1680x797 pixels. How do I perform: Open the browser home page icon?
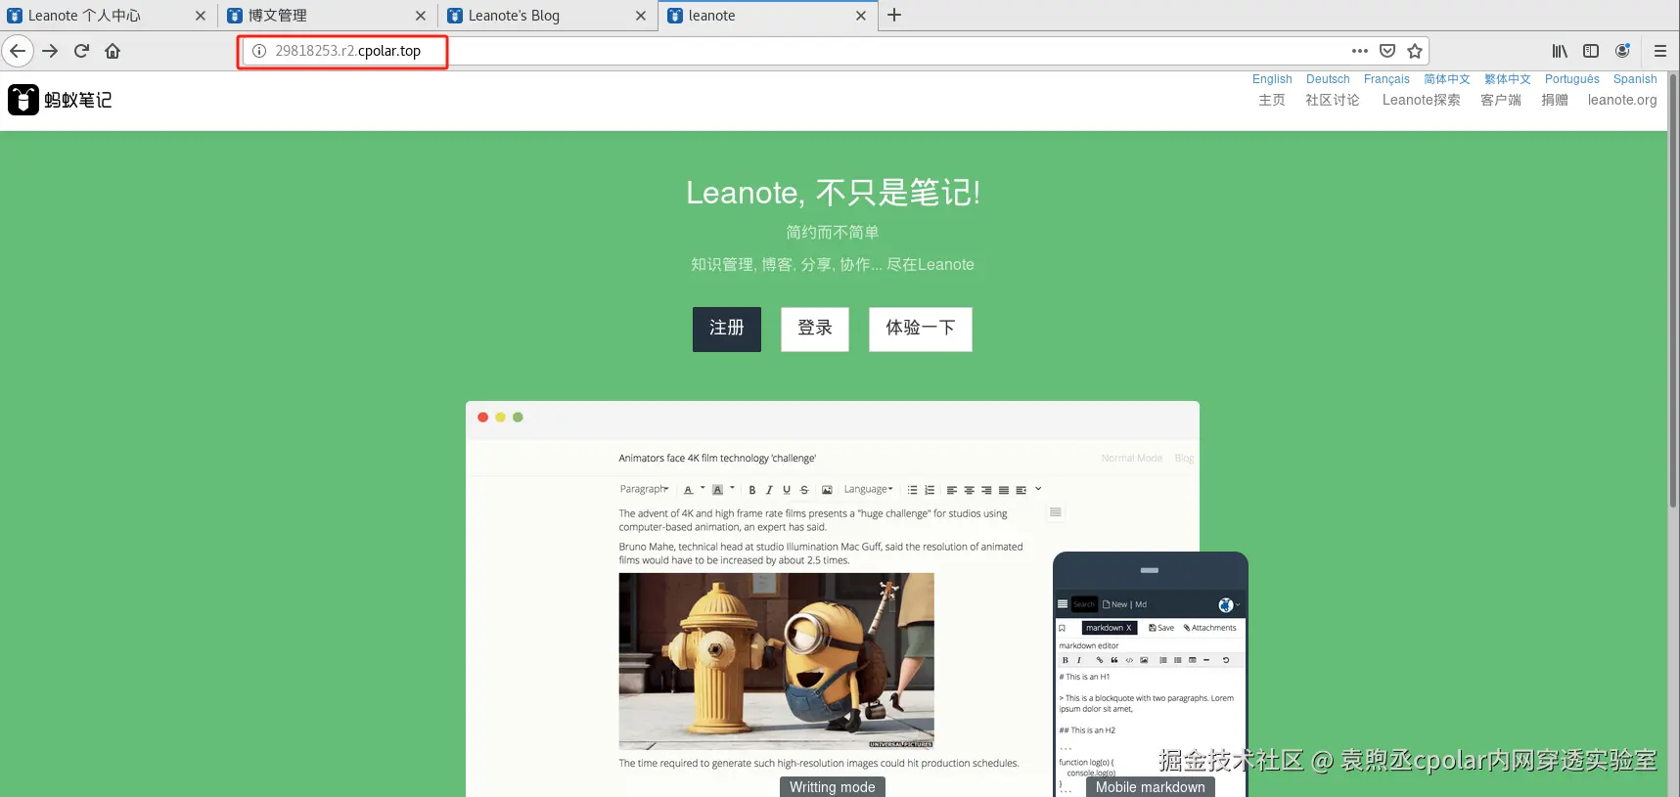(x=113, y=51)
